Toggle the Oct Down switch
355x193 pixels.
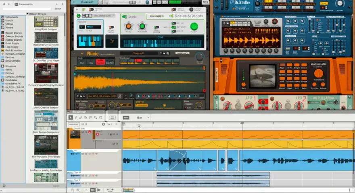tap(173, 27)
